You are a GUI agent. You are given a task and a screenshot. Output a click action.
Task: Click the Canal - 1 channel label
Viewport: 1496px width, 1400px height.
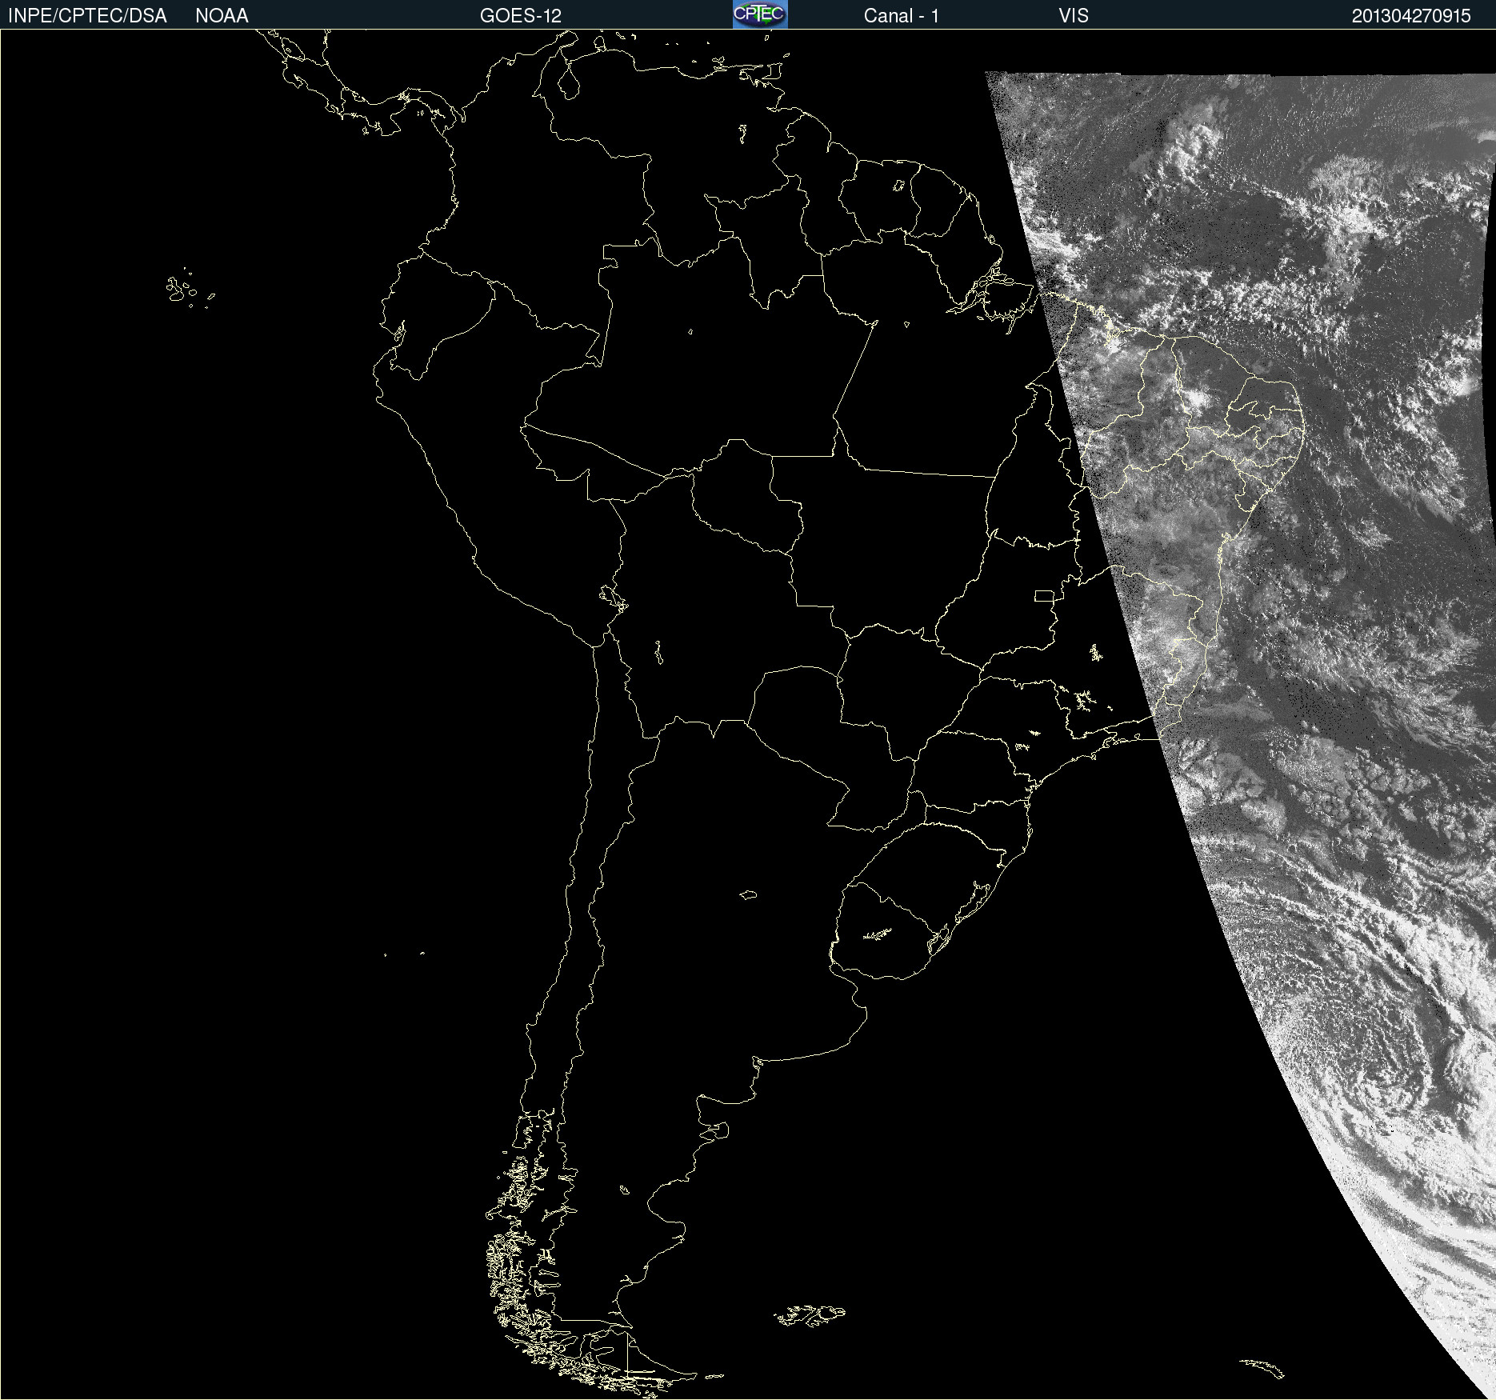click(901, 16)
